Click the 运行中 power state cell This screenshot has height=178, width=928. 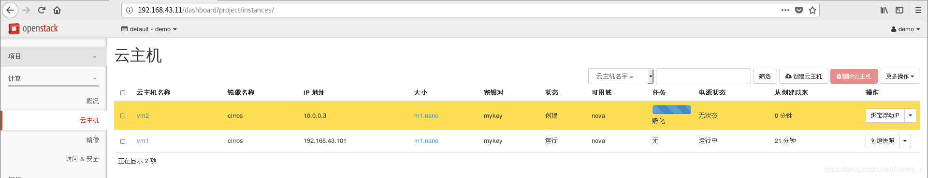click(x=708, y=141)
